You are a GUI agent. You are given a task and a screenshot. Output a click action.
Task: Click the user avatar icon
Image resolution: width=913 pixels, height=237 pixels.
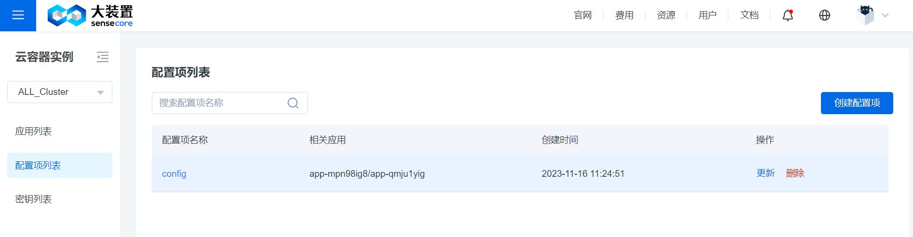point(865,15)
